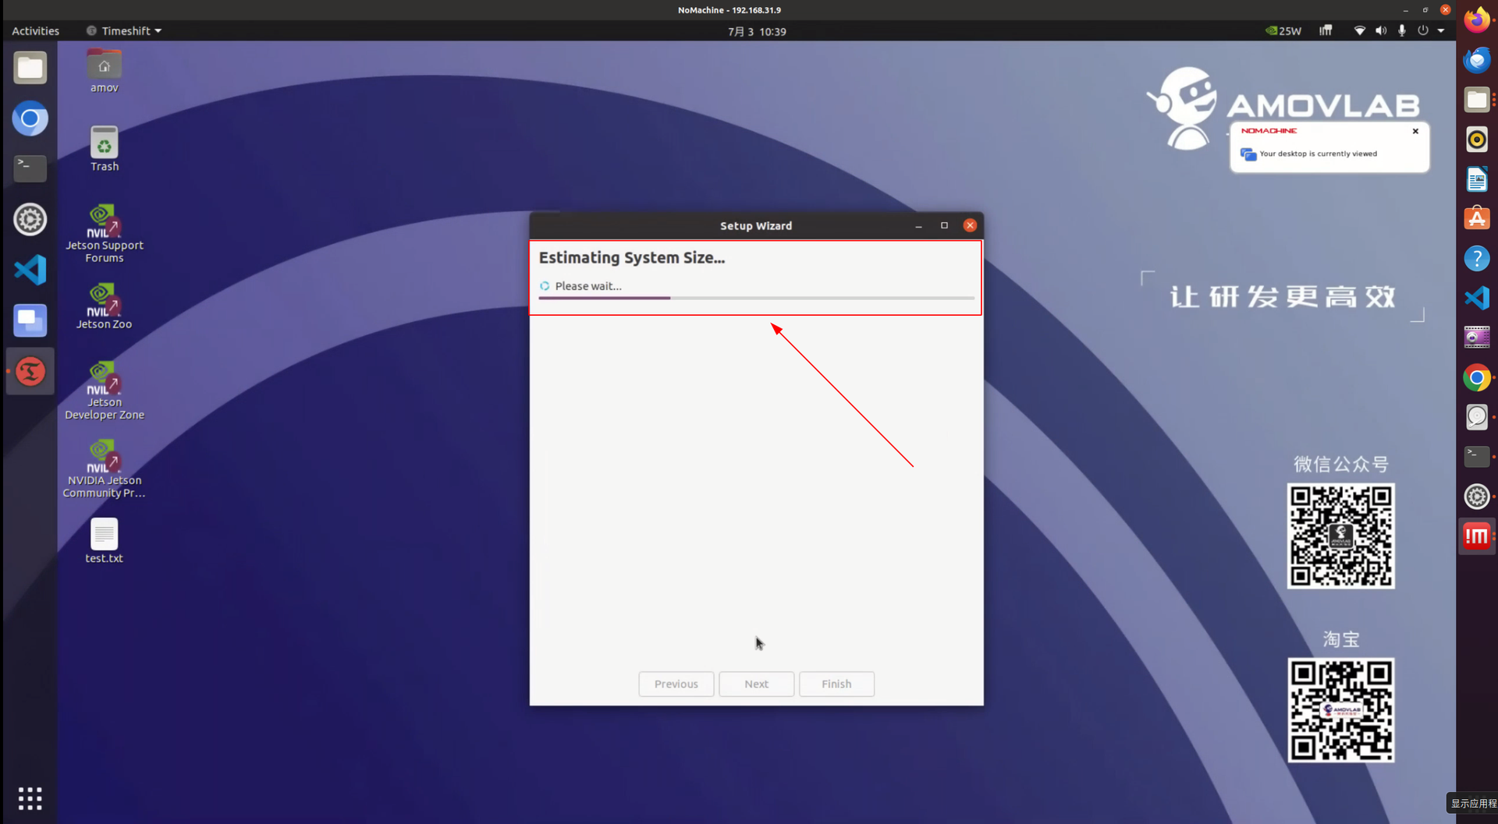Open Settings gear in the left dock

coord(30,220)
